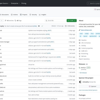Expand the Enterprise dropdown chevron
The width and height of the screenshot is (100, 100).
(x=19, y=3)
